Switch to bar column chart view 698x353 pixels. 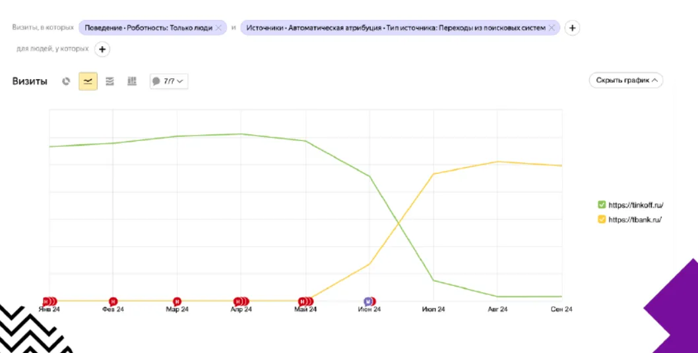[x=132, y=82]
